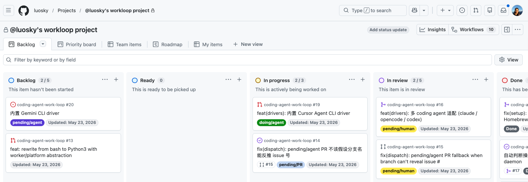Click pending/human label on card #16

399,129
